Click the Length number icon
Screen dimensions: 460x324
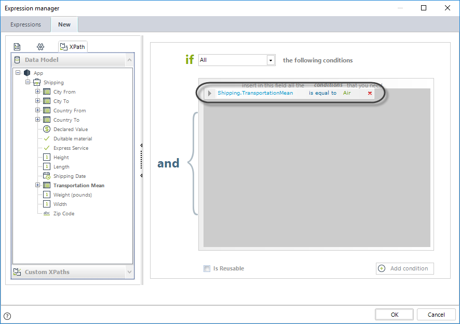(x=47, y=166)
